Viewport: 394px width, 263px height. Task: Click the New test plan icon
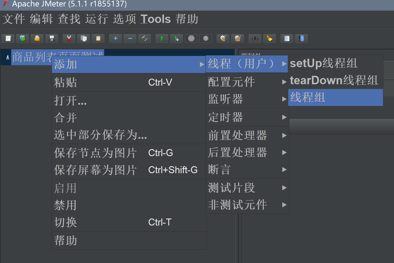pos(8,38)
